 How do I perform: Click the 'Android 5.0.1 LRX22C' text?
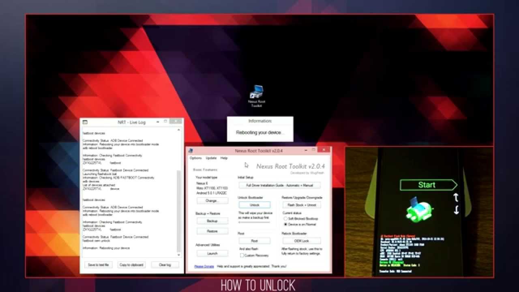coord(212,193)
